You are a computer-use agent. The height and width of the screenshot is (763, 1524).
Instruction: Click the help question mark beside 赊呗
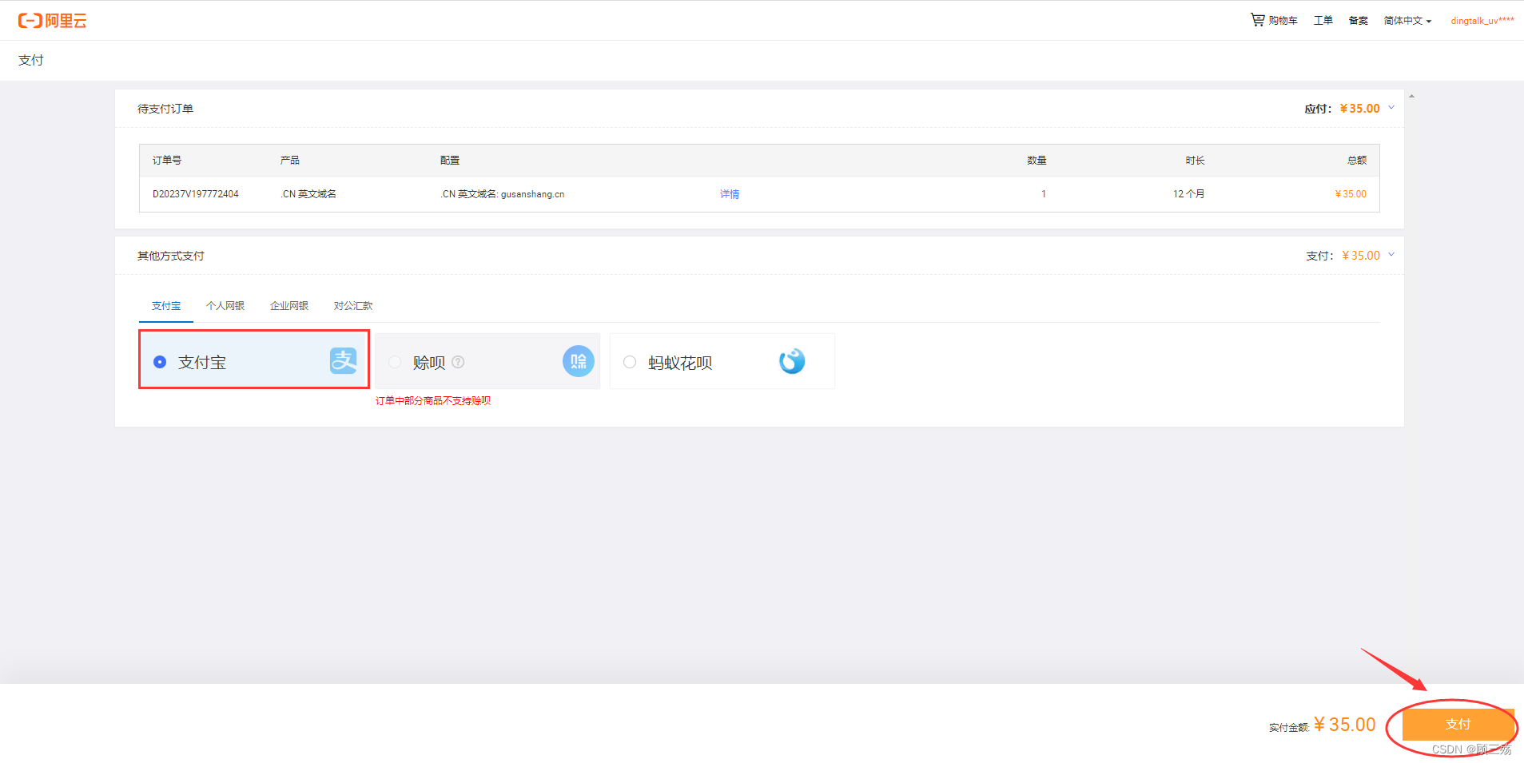(458, 362)
